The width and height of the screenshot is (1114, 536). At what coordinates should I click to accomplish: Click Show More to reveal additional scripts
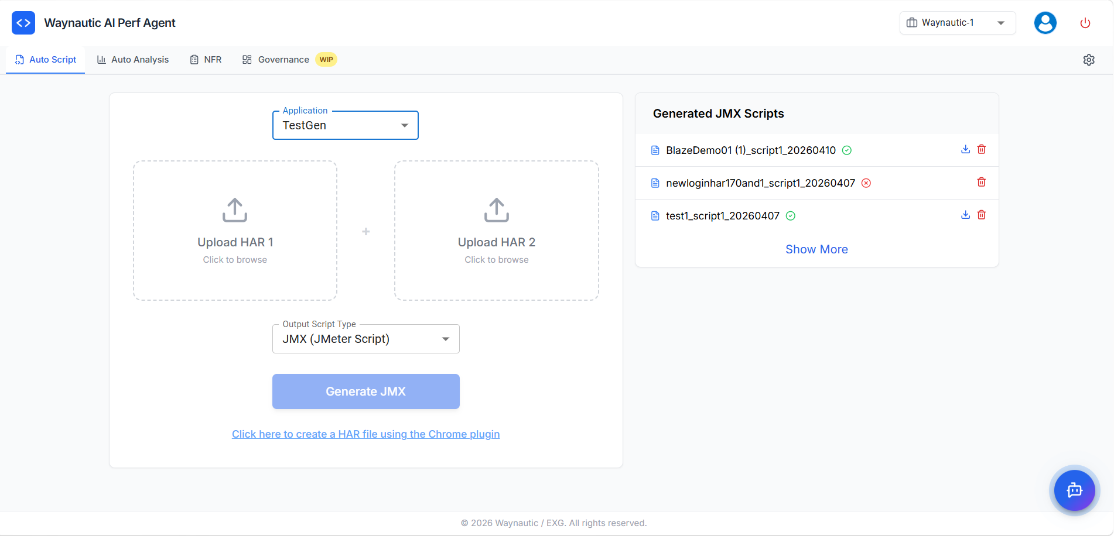tap(816, 249)
